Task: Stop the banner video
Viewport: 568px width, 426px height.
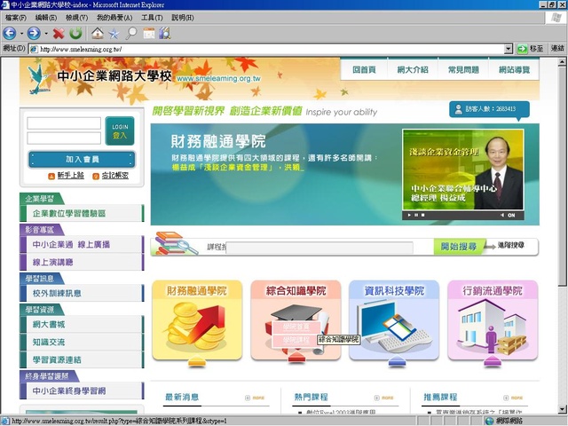Action: [422, 215]
